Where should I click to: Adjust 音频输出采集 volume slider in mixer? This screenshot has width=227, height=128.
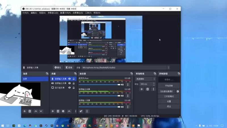100,96
